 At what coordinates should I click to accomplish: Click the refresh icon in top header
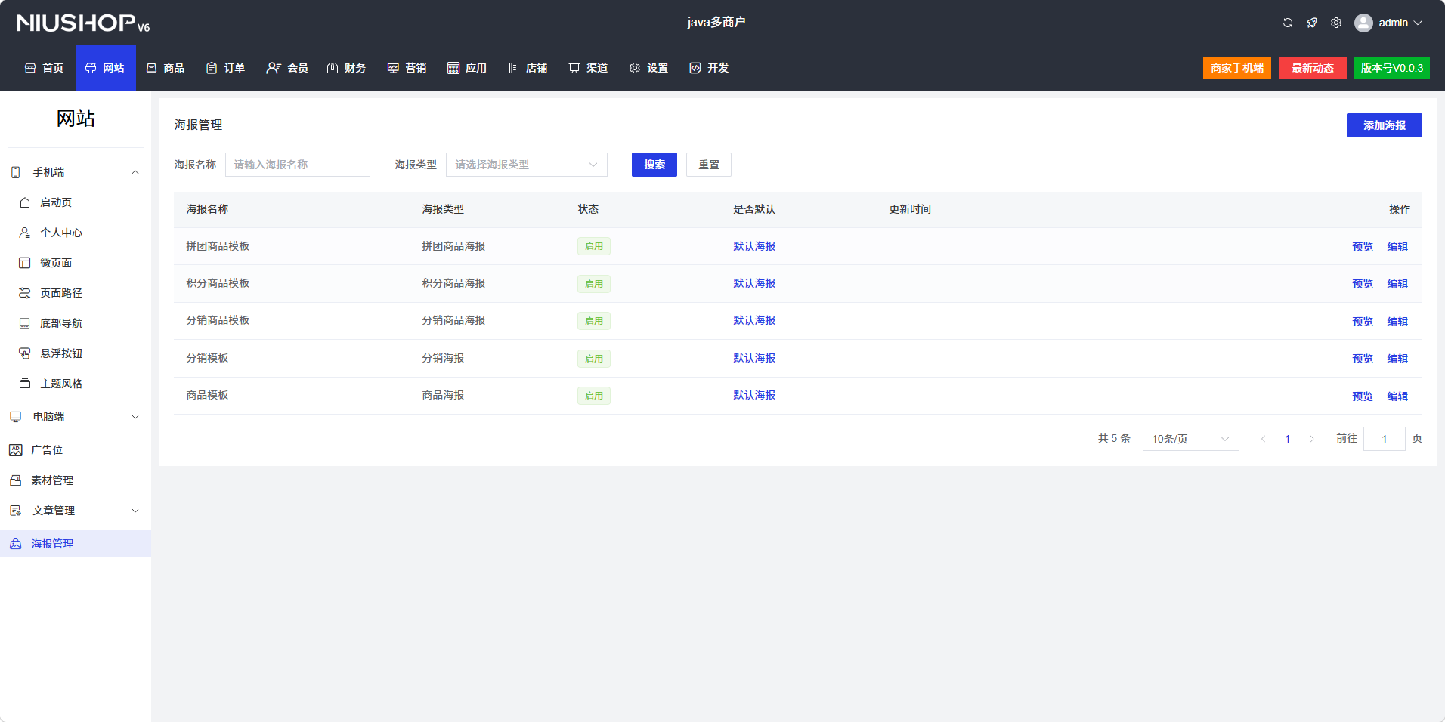click(1287, 23)
